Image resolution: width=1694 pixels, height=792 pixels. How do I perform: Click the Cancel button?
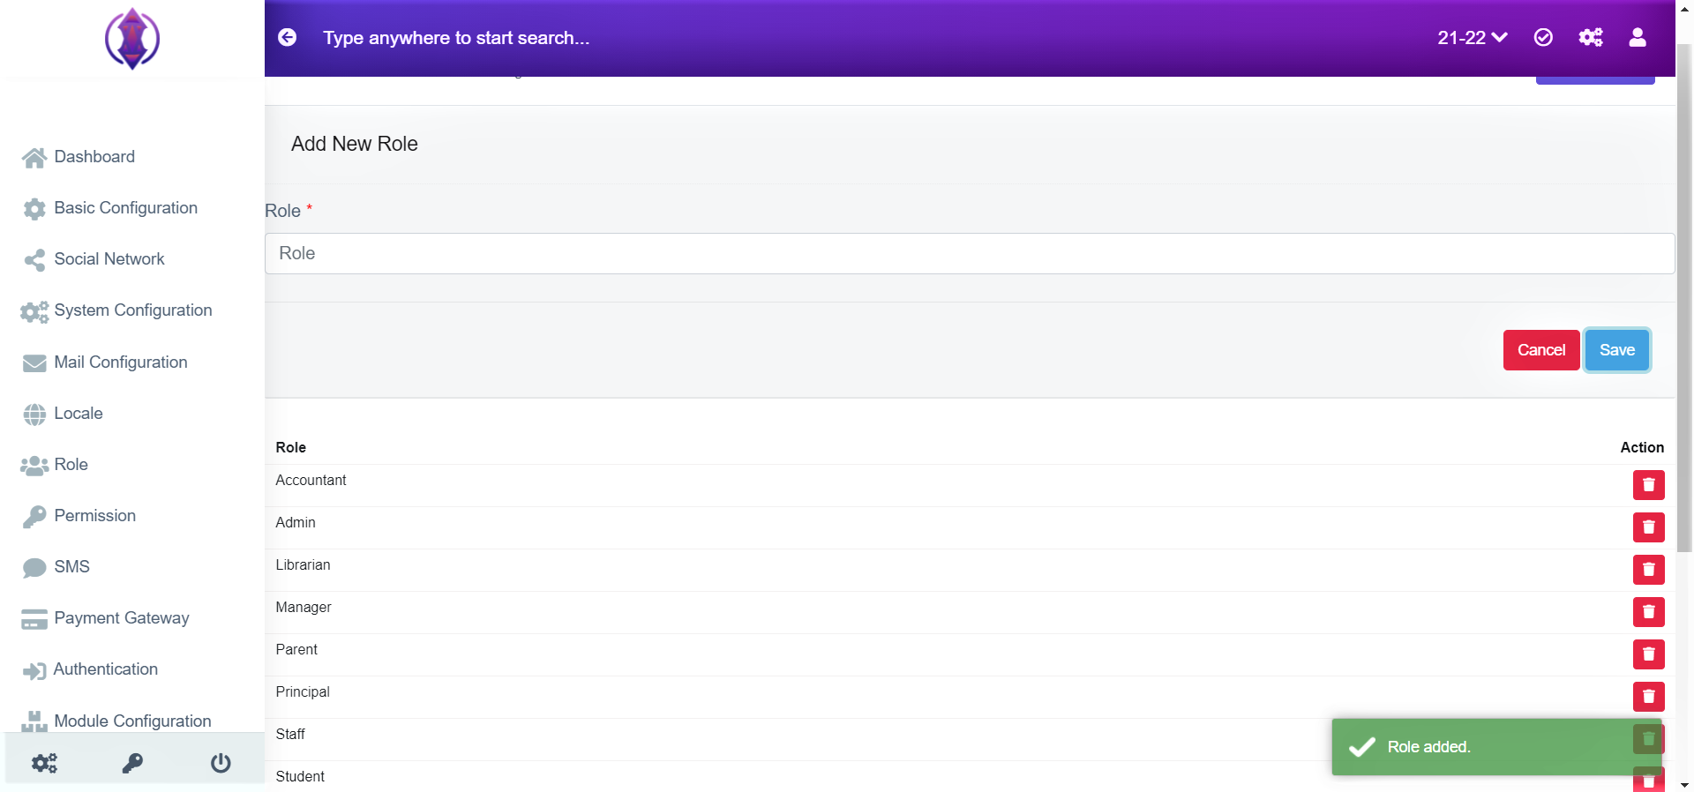point(1541,350)
